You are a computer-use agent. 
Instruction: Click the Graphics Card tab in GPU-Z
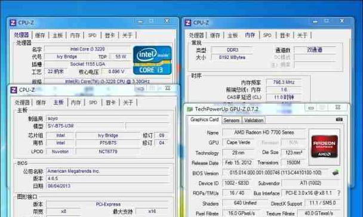204,120
